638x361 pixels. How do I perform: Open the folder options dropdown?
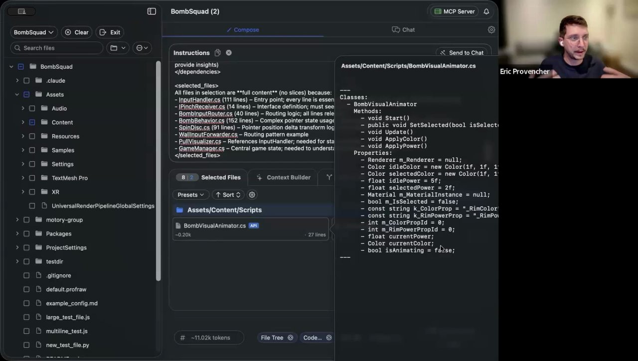118,48
